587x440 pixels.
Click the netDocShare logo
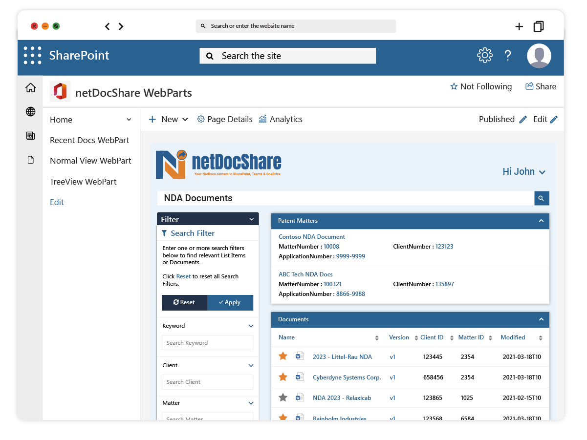pos(218,164)
